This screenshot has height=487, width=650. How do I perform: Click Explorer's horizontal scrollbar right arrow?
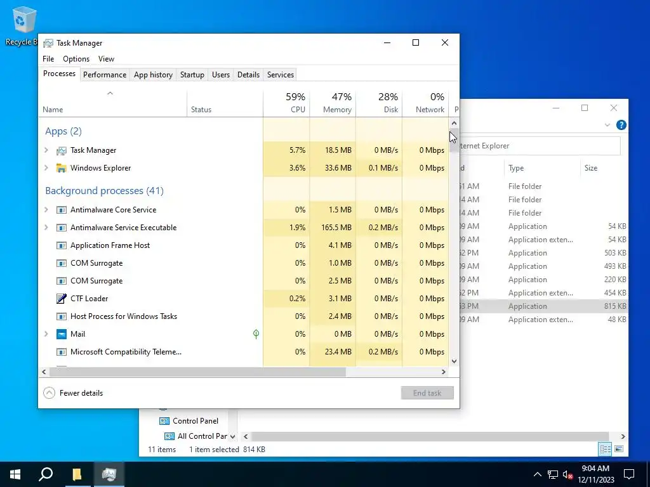pyautogui.click(x=623, y=436)
